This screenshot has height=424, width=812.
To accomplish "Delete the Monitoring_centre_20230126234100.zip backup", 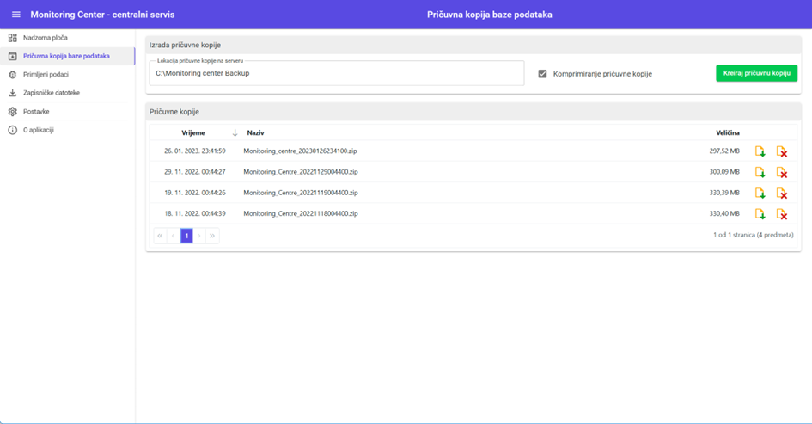I will (x=781, y=151).
